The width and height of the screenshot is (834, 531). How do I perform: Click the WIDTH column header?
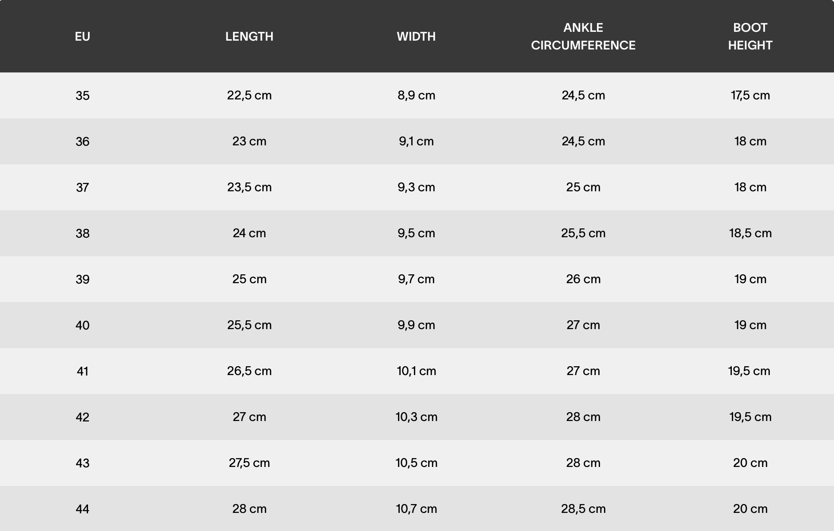(416, 36)
